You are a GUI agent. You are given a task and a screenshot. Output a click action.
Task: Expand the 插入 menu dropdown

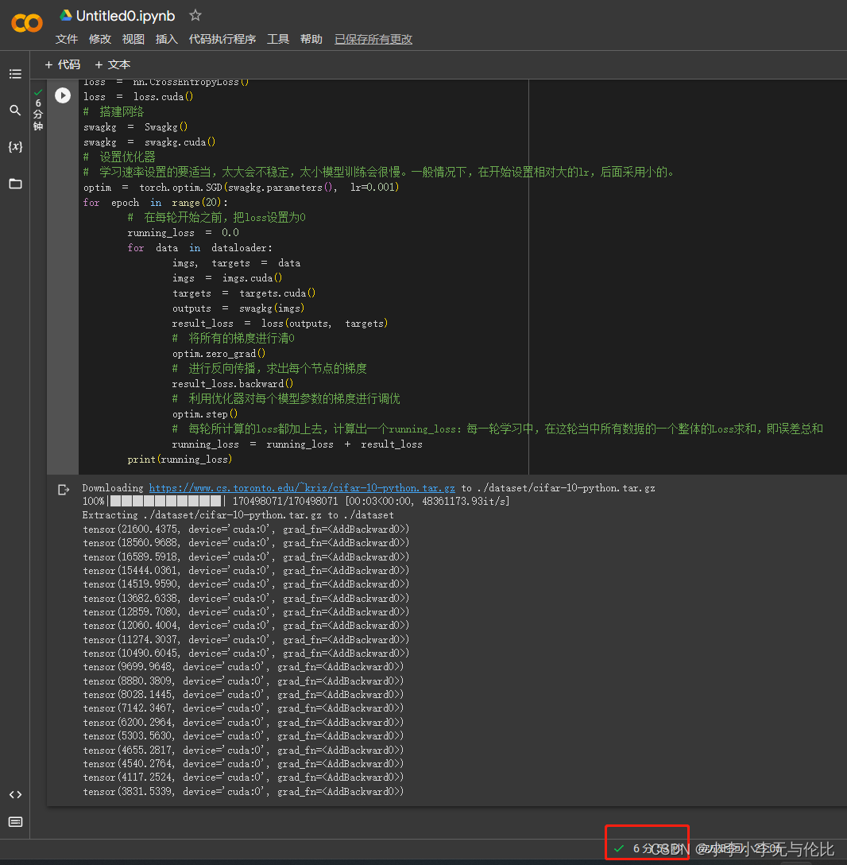tap(166, 38)
